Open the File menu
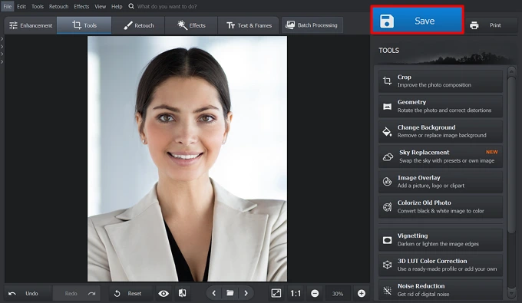Viewport: 522px width, 303px height. (8, 6)
